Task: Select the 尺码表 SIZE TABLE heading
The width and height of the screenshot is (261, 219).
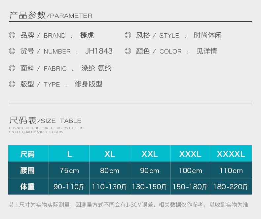Action: [x=45, y=121]
